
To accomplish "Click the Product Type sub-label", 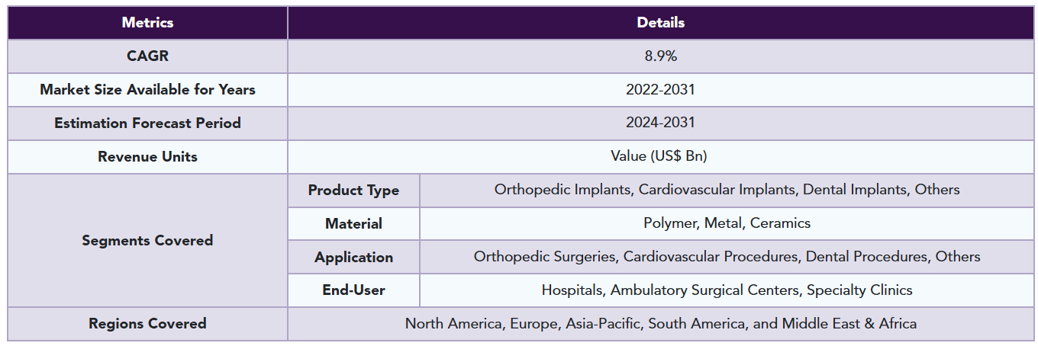I will [x=353, y=191].
